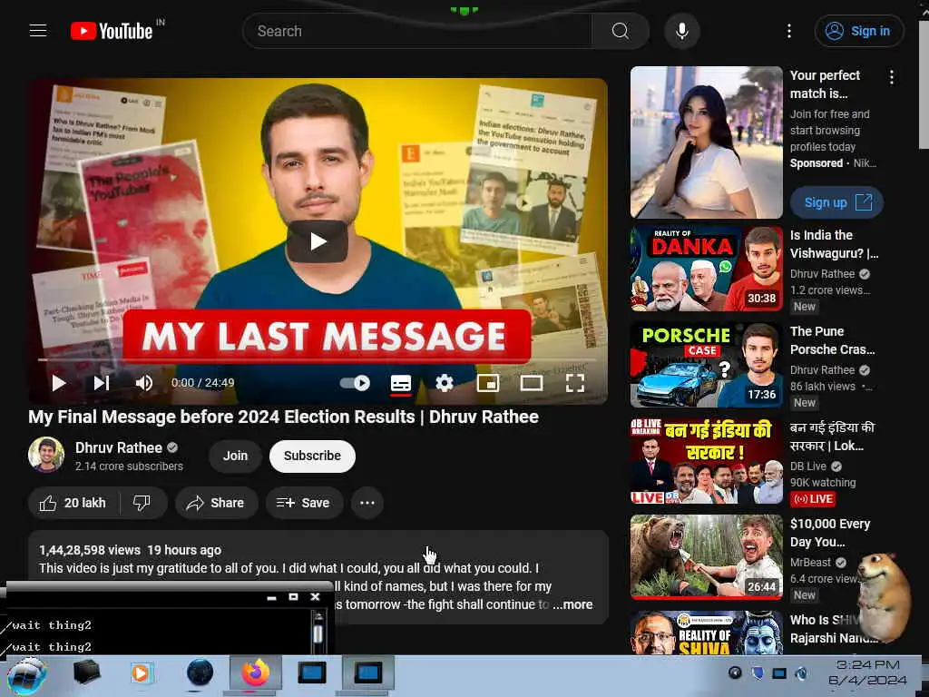Open the player settings gear
The width and height of the screenshot is (929, 697).
tap(445, 383)
